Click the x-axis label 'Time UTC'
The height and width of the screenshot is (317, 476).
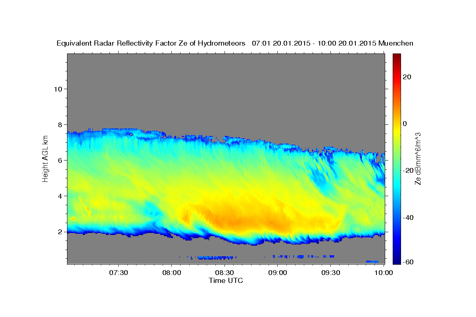click(x=226, y=281)
